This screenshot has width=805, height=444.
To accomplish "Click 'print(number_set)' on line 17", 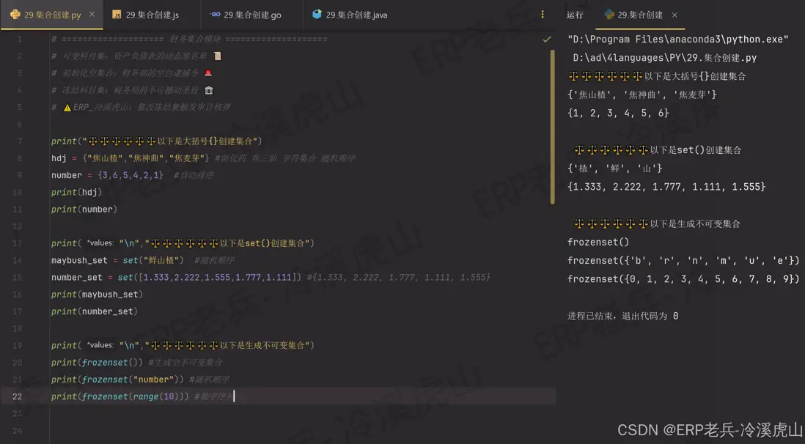I will pyautogui.click(x=95, y=311).
